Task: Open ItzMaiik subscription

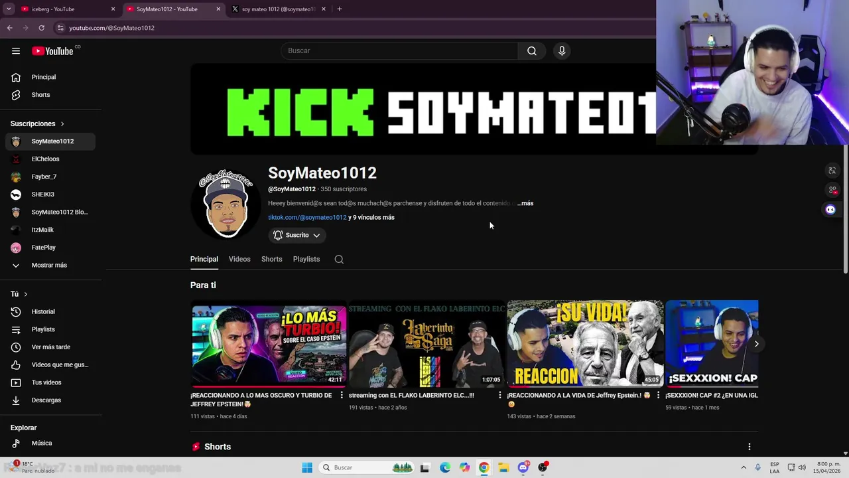Action: pyautogui.click(x=50, y=230)
